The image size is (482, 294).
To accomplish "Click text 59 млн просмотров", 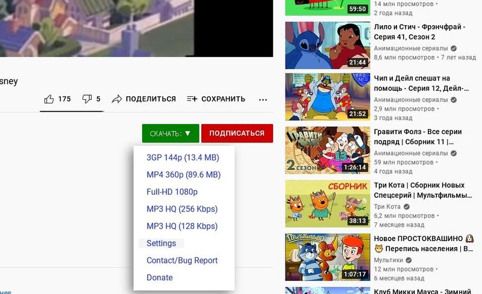I will [404, 162].
